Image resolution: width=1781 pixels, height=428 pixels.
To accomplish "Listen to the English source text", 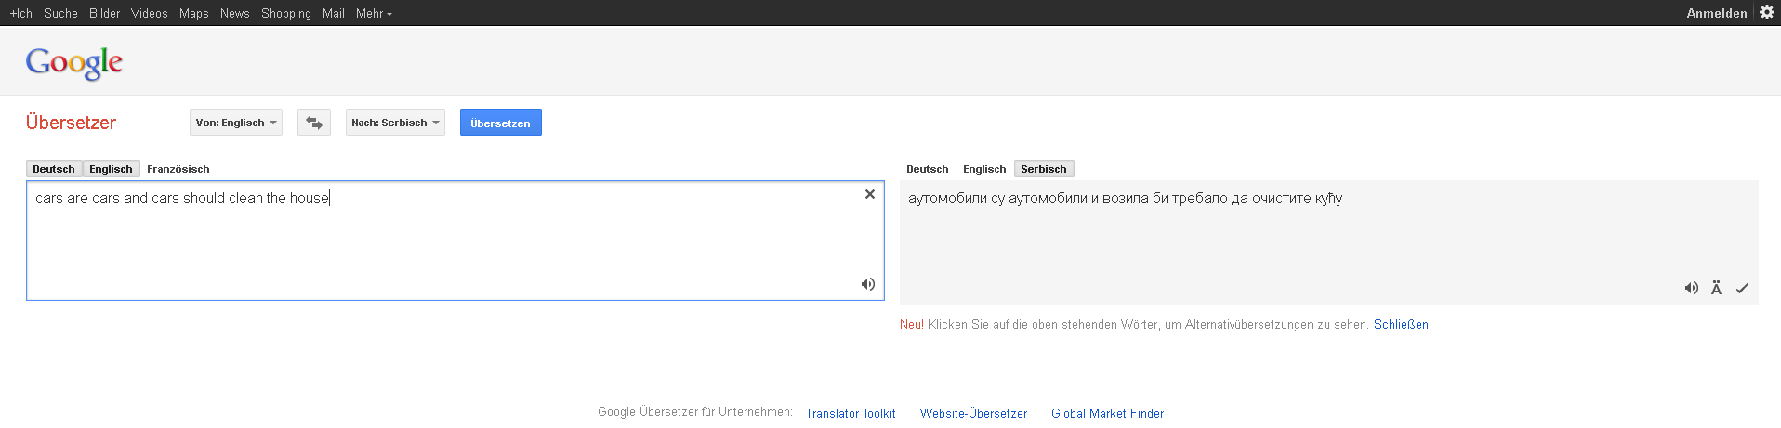I will click(867, 284).
